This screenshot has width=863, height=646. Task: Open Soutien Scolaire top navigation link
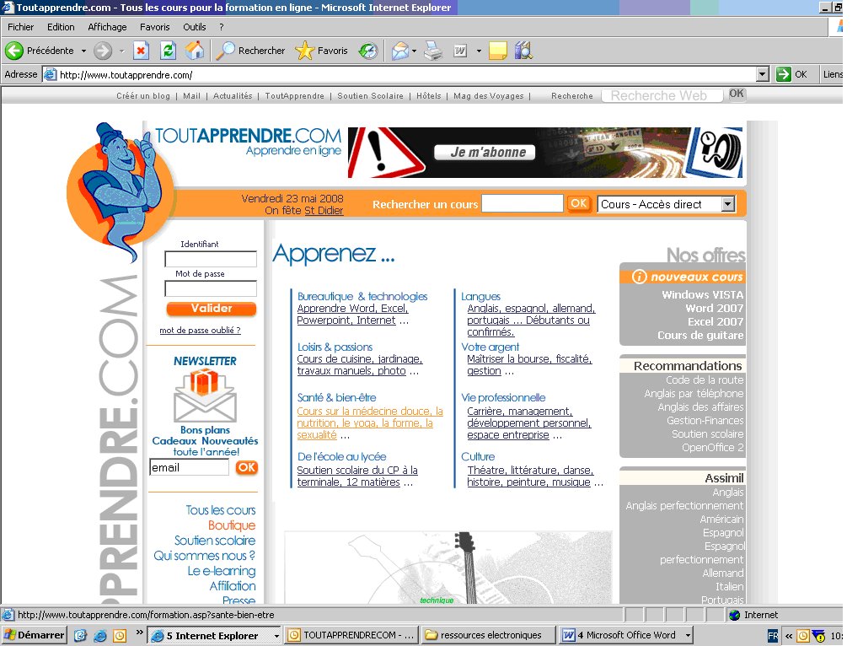click(371, 96)
